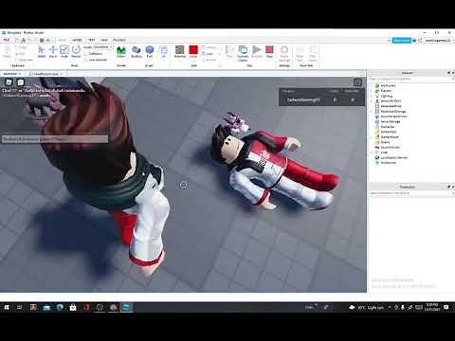Click the Current: Client view switcher

pos(243,53)
